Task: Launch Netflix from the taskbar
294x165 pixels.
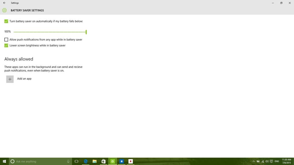Action: [x=130, y=161]
